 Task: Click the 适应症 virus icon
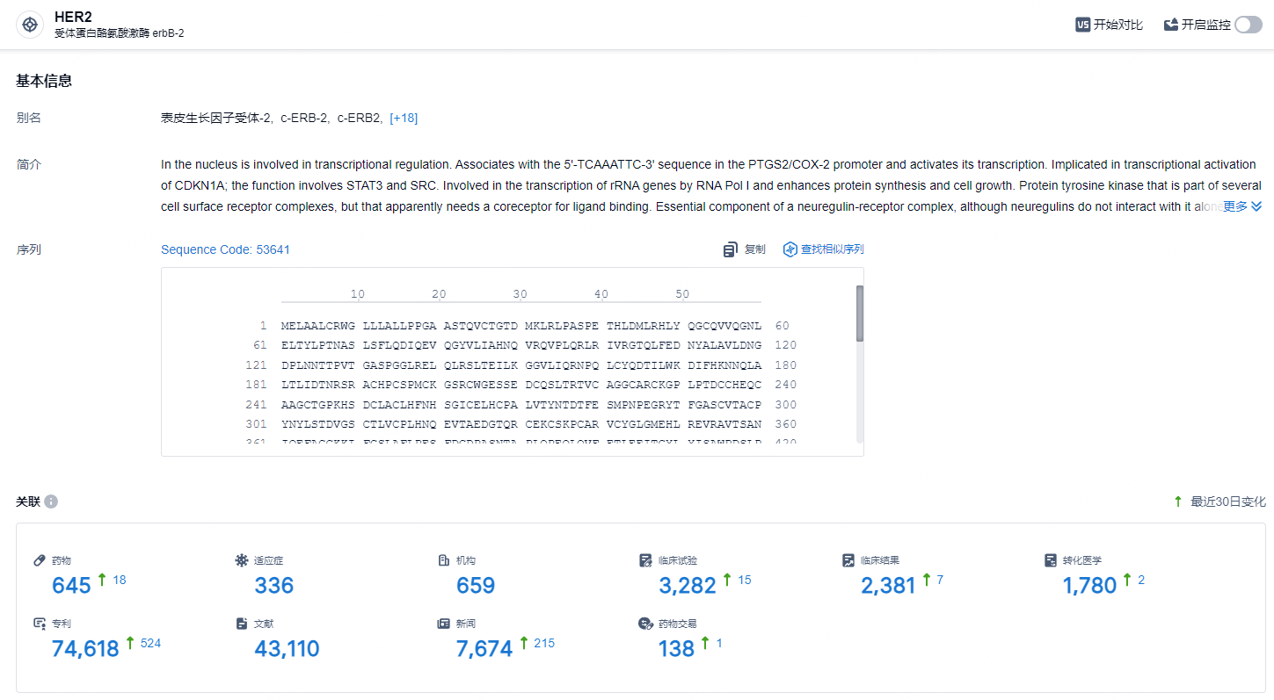click(x=242, y=560)
